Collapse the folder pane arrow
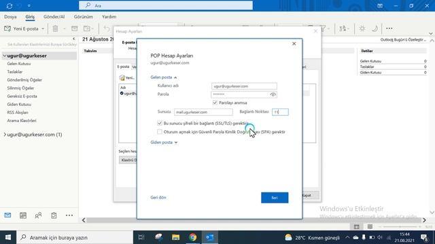 tap(74, 39)
